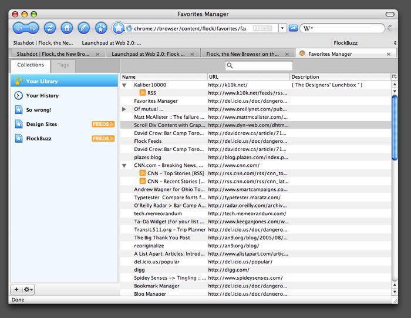411x318 pixels.
Task: Expand the Of mutual entry
Action: point(124,109)
